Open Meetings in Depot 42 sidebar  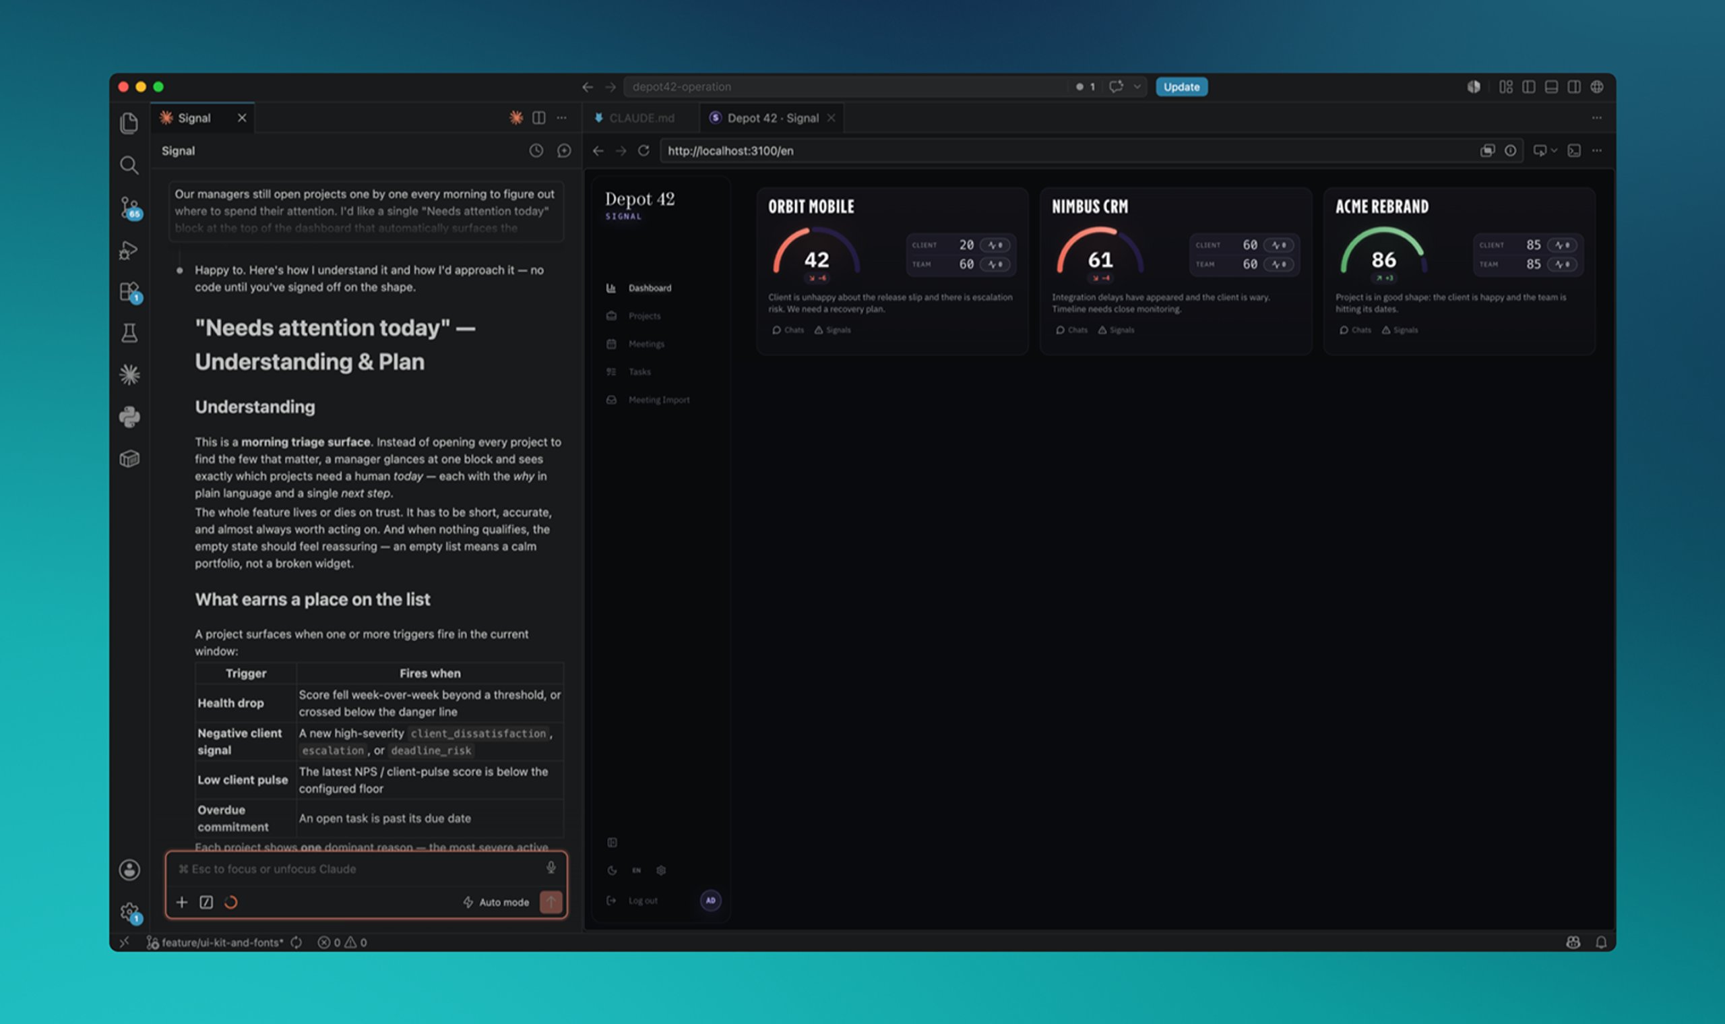tap(646, 344)
